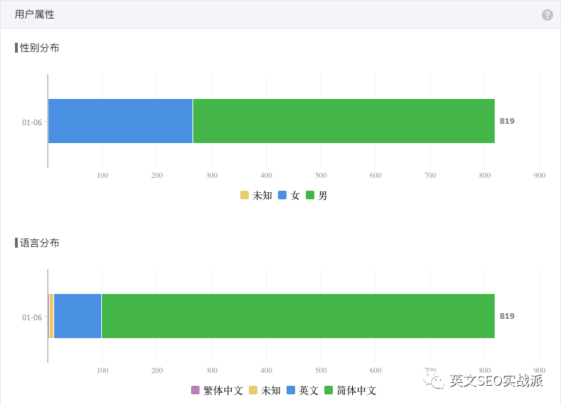The height and width of the screenshot is (405, 561).
Task: Toggle the 女 gender legend swatch
Action: click(x=282, y=195)
